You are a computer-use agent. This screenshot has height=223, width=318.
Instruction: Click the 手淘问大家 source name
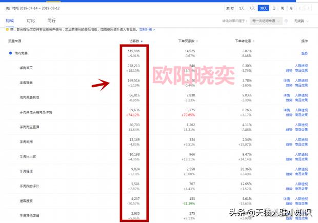(28, 157)
